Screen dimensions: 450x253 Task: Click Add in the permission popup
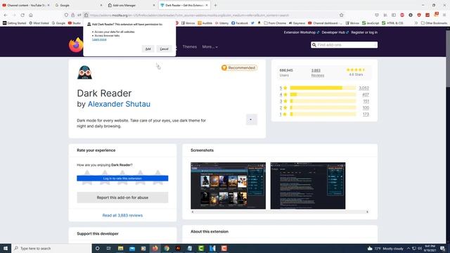click(x=148, y=48)
